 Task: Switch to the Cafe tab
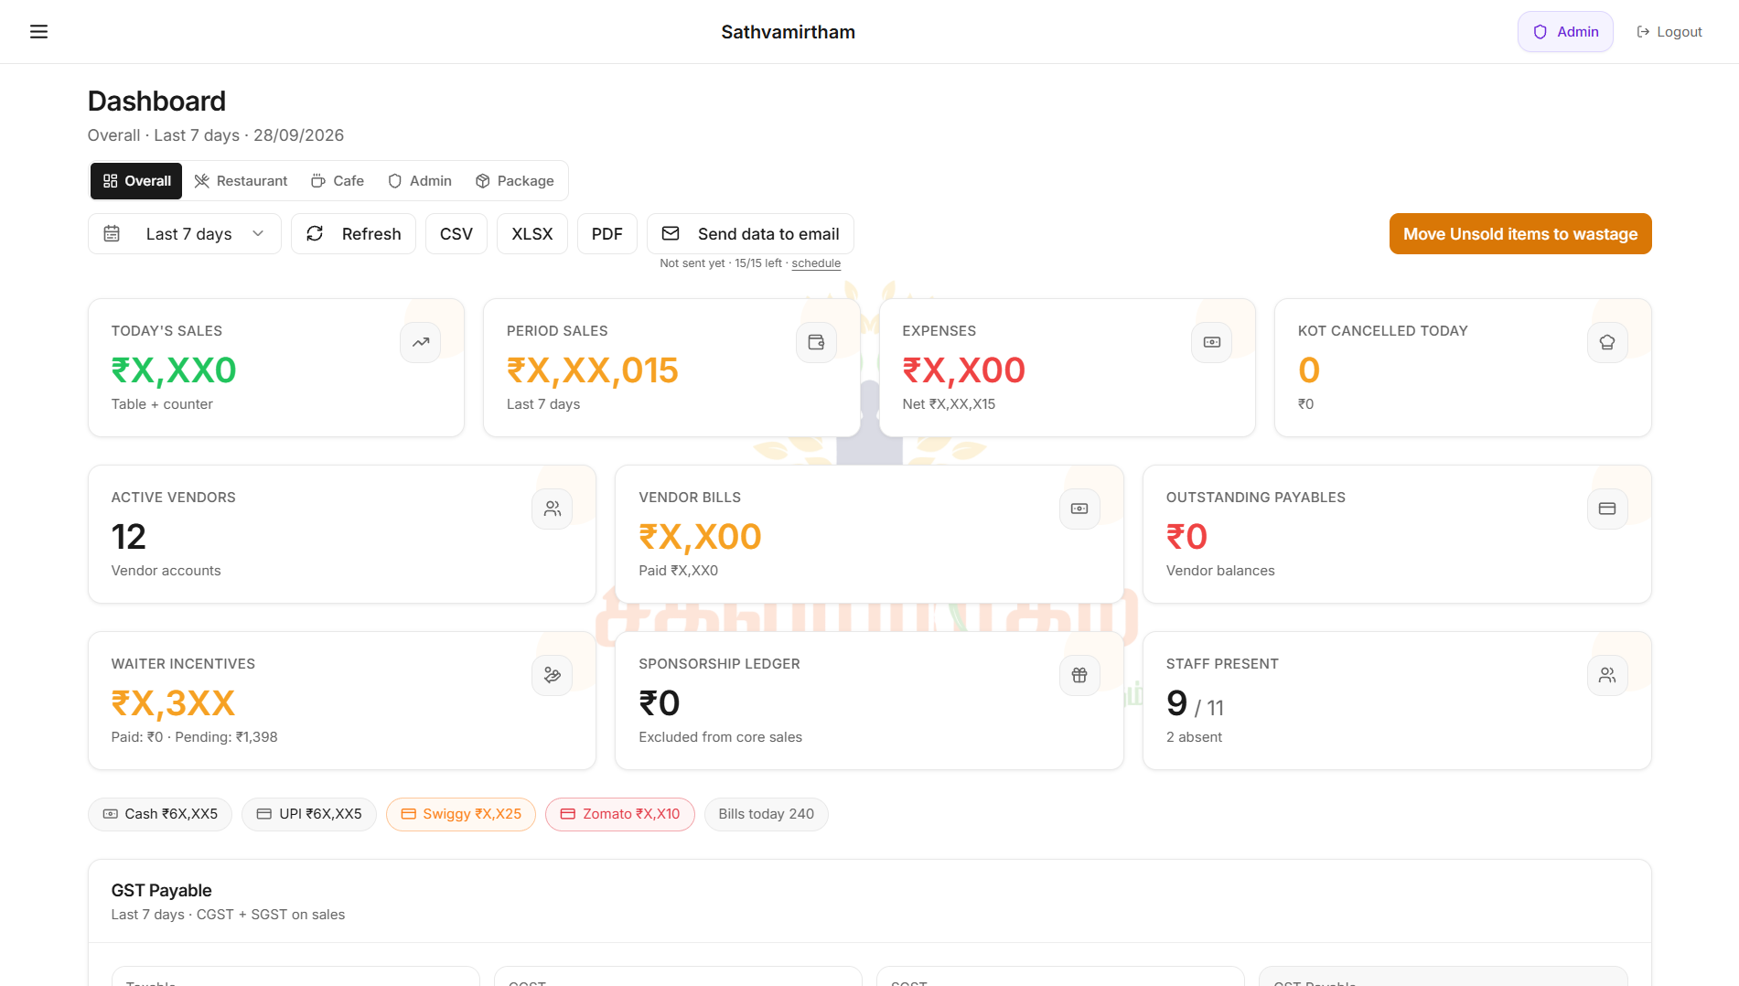tap(338, 181)
